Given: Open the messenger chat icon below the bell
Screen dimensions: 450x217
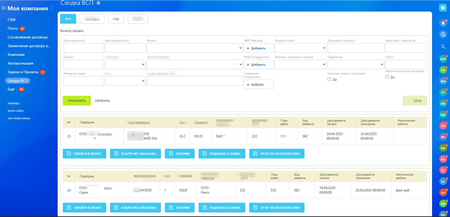Looking at the screenshot, I should pos(443,34).
